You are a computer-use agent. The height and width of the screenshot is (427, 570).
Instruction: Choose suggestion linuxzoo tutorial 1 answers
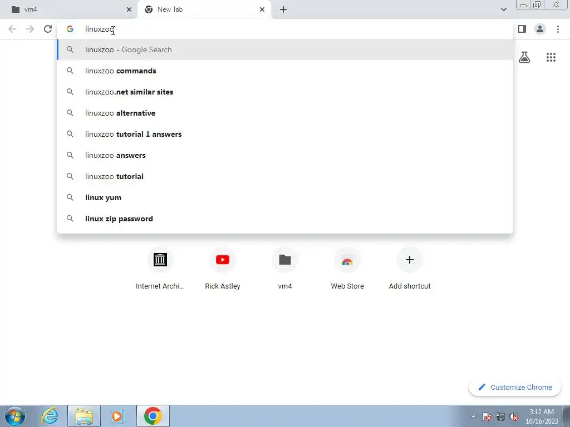click(x=285, y=134)
